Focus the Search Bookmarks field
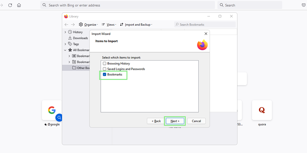This screenshot has width=307, height=153. 205,24
